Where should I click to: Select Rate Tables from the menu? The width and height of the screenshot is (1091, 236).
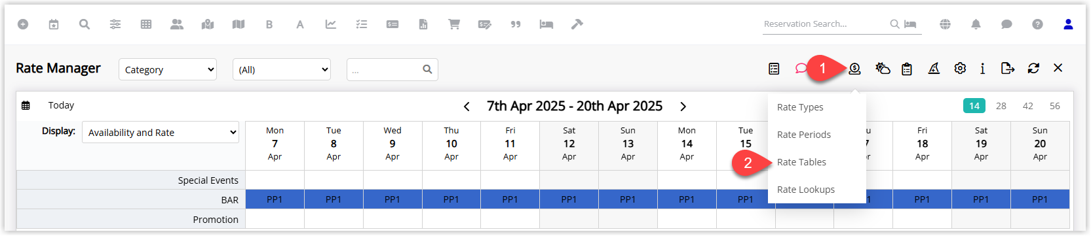pyautogui.click(x=801, y=162)
